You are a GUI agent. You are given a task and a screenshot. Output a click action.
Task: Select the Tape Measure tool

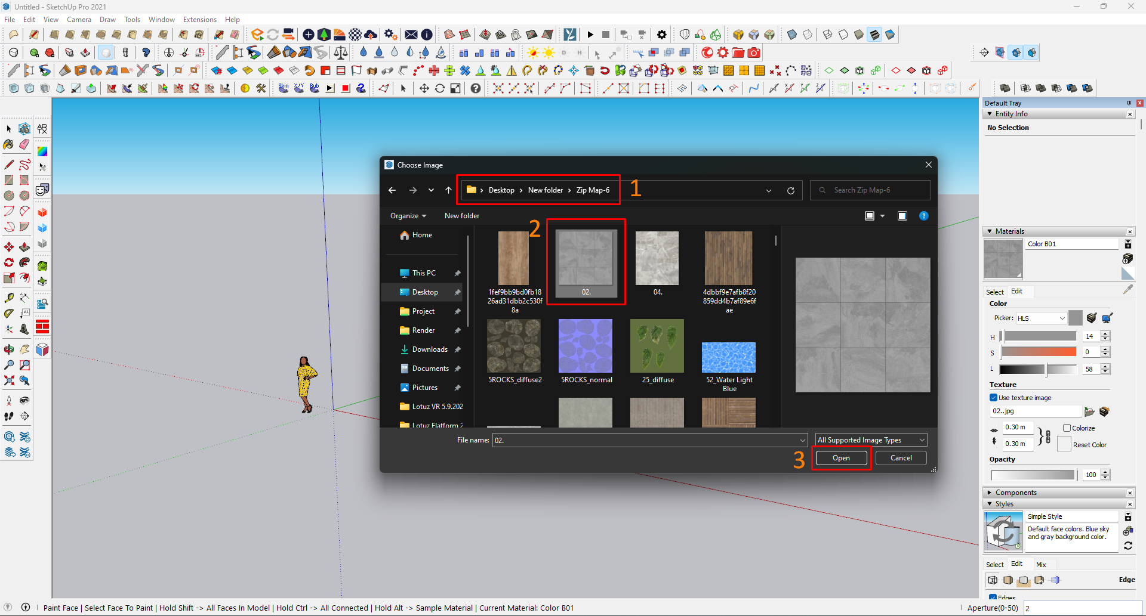tap(9, 298)
